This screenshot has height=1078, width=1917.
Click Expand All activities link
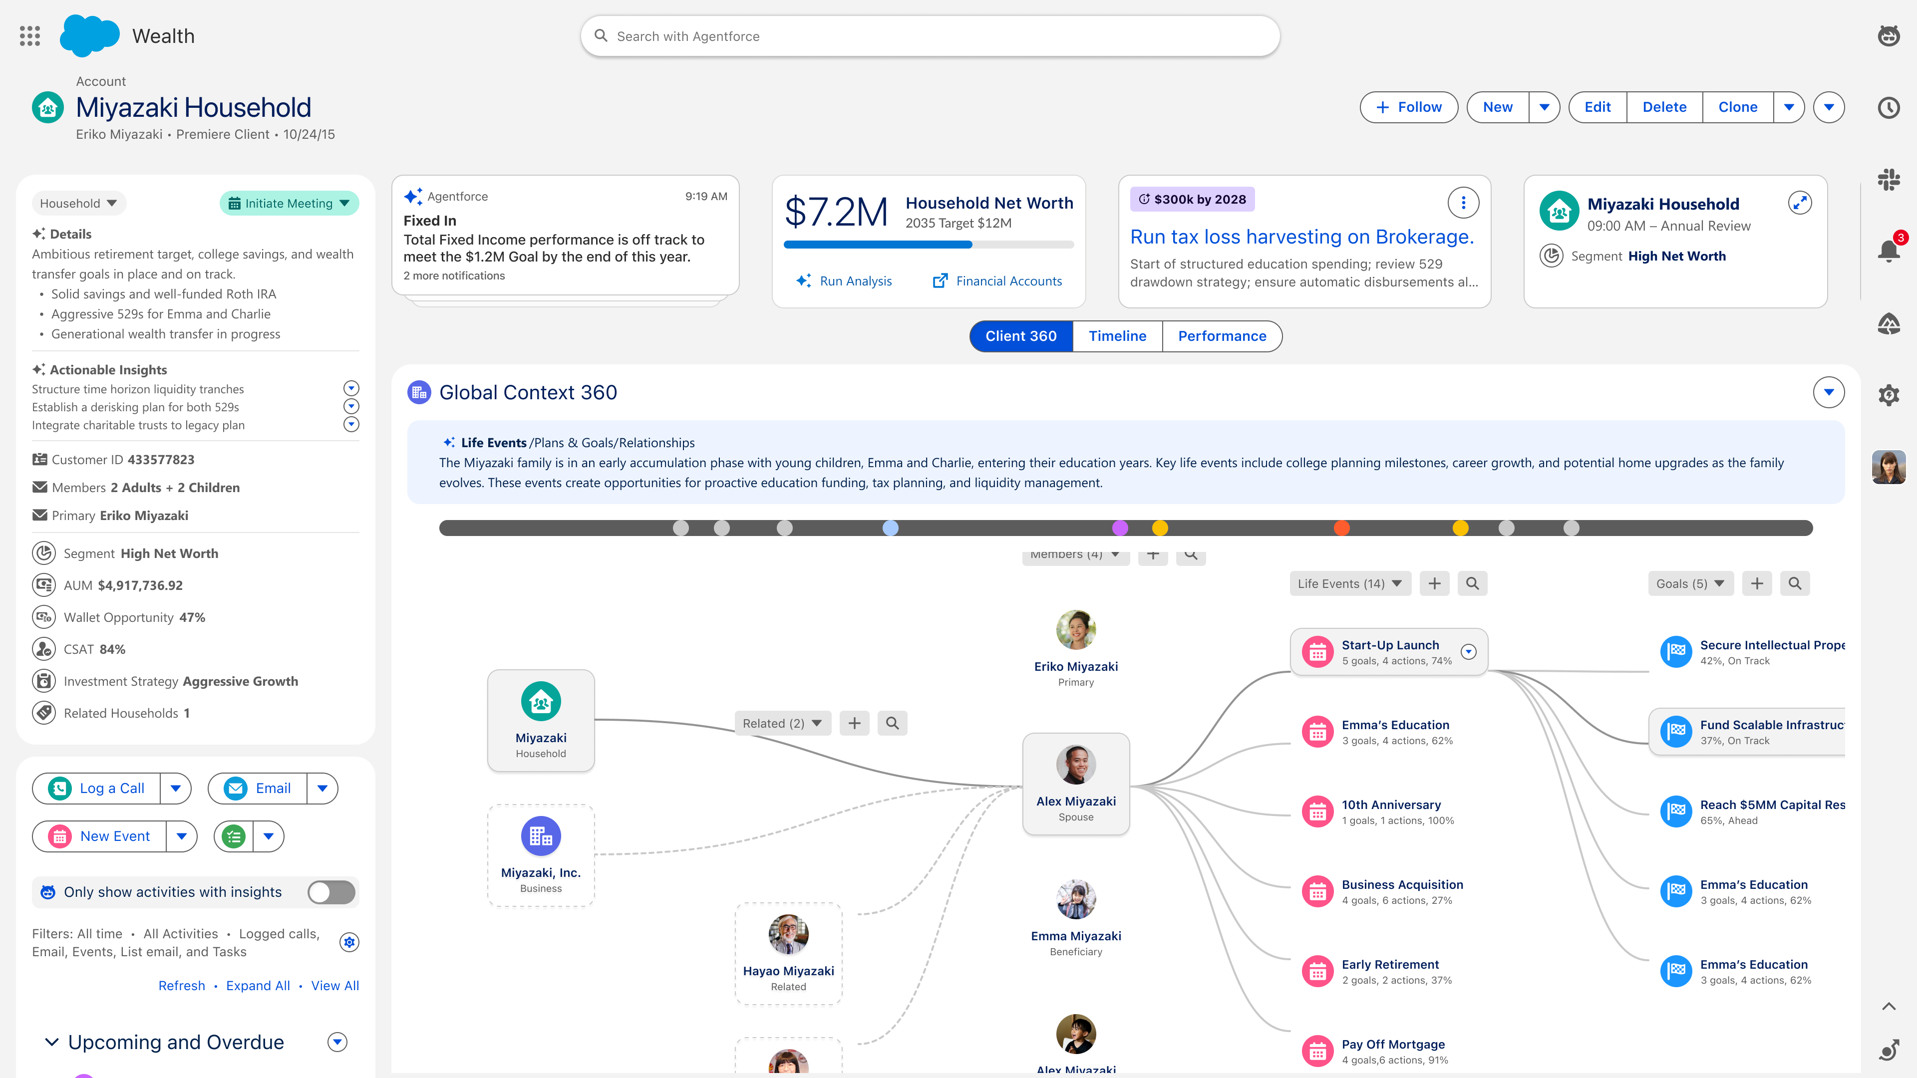pyautogui.click(x=258, y=985)
